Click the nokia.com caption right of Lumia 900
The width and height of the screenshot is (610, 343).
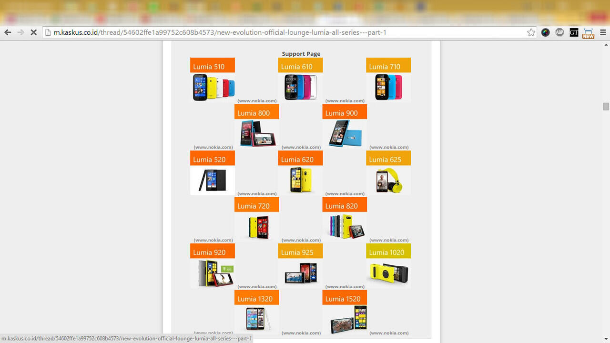pos(389,147)
